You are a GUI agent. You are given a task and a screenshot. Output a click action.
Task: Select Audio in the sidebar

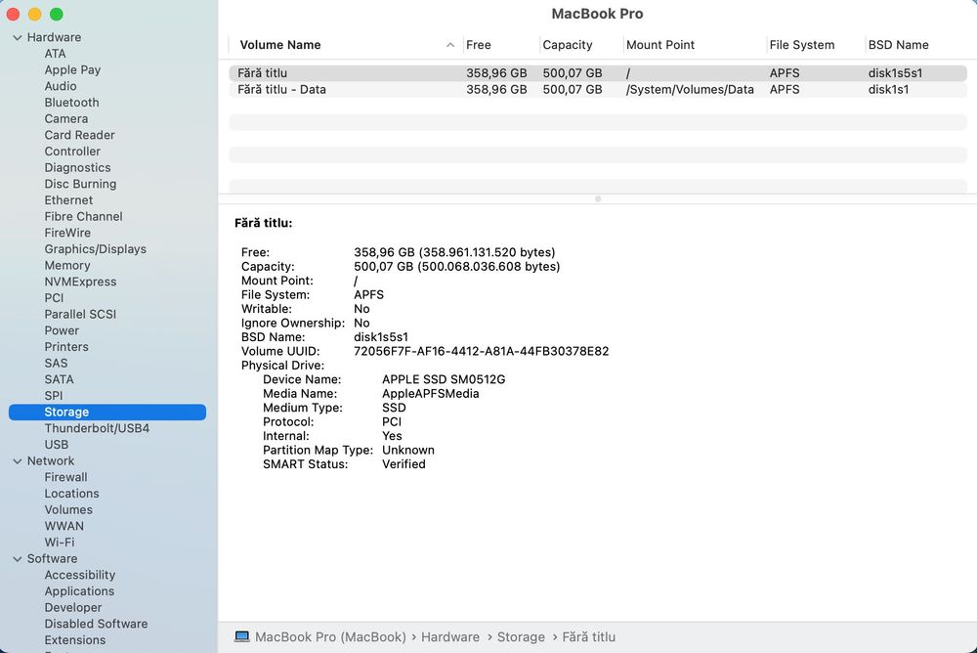point(61,86)
